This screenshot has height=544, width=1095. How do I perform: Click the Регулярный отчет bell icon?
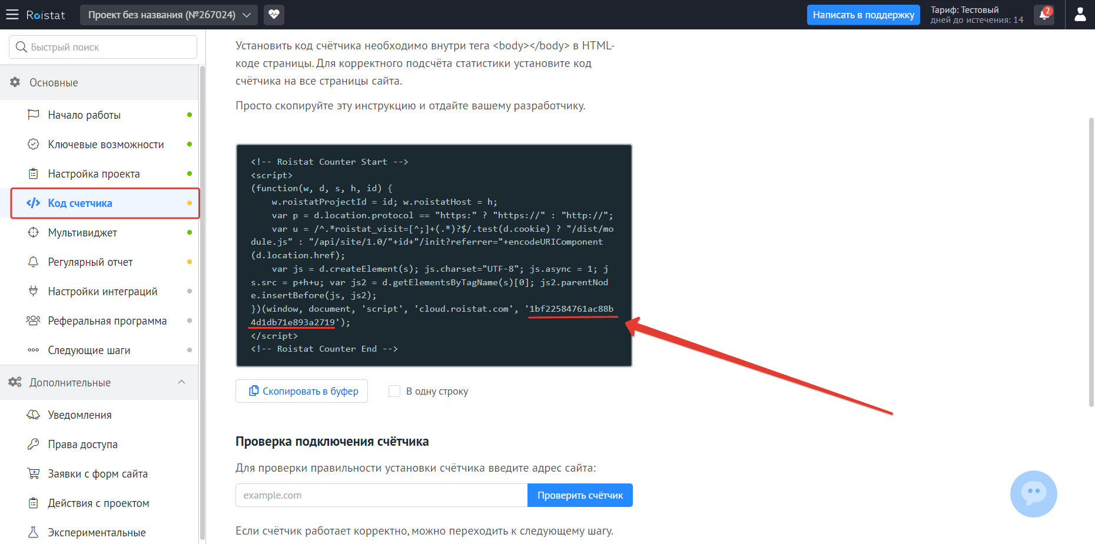point(34,262)
